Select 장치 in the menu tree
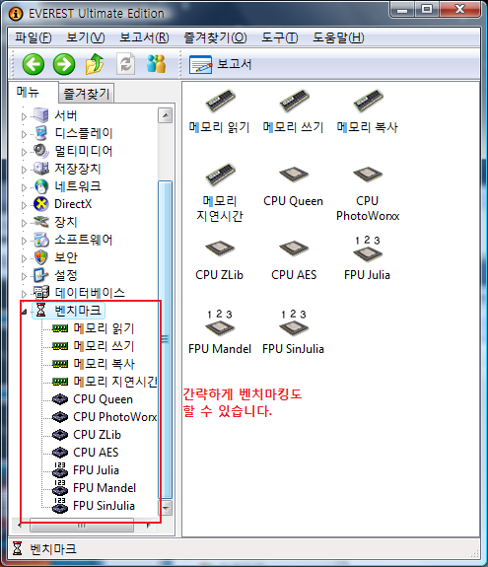The width and height of the screenshot is (488, 567). click(x=65, y=222)
